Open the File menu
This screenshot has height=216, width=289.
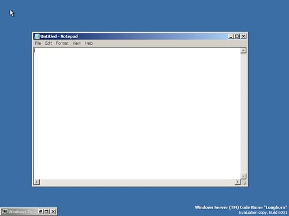point(38,43)
